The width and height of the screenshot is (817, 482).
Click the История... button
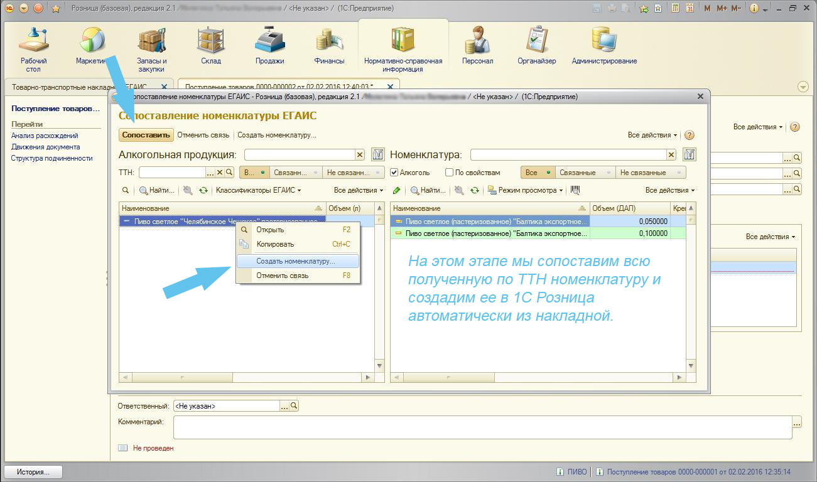pos(34,472)
